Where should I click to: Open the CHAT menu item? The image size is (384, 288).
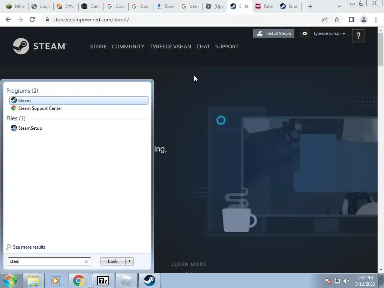click(x=203, y=46)
